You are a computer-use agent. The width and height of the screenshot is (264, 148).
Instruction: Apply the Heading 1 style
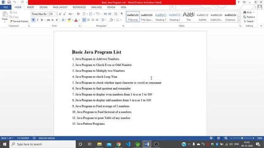click(x=160, y=17)
